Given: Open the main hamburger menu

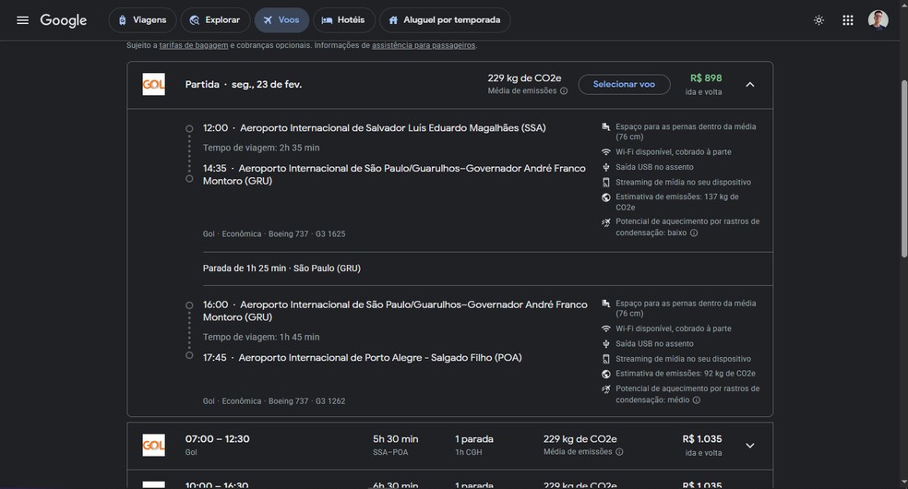Looking at the screenshot, I should click(22, 20).
